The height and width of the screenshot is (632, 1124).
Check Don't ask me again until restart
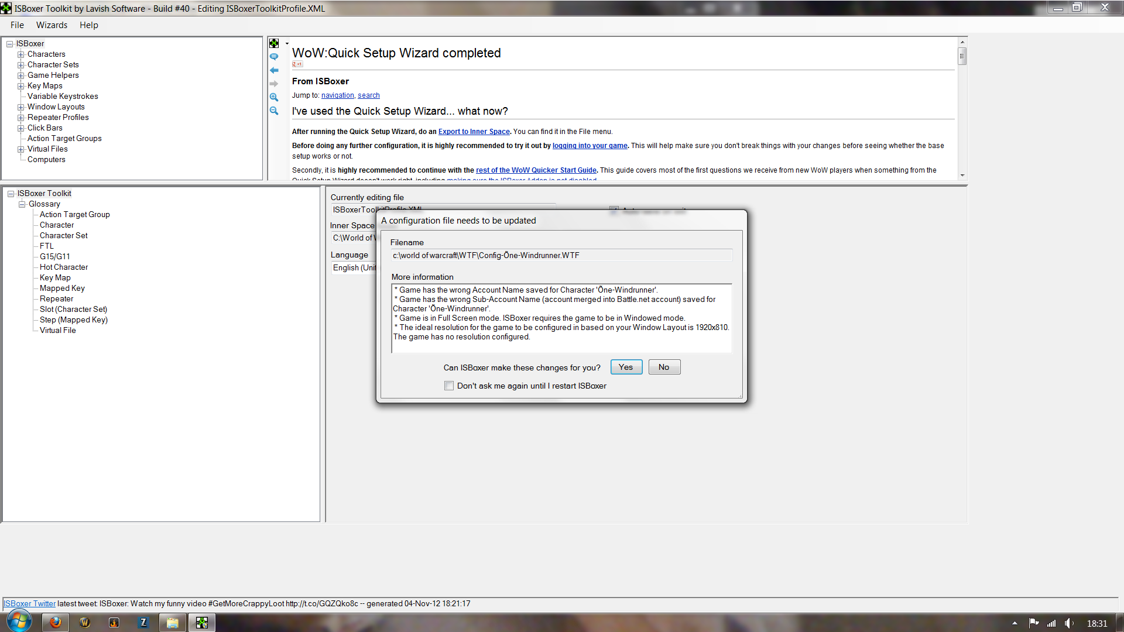point(449,386)
